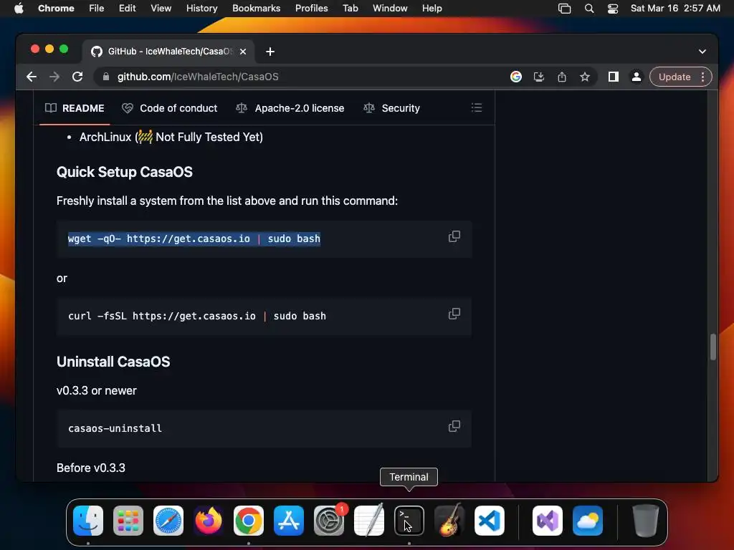734x550 pixels.
Task: Click the date and time clock
Action: (675, 9)
